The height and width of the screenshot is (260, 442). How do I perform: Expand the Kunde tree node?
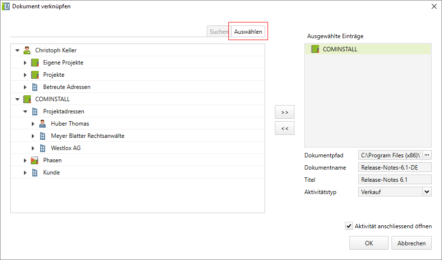[25, 173]
